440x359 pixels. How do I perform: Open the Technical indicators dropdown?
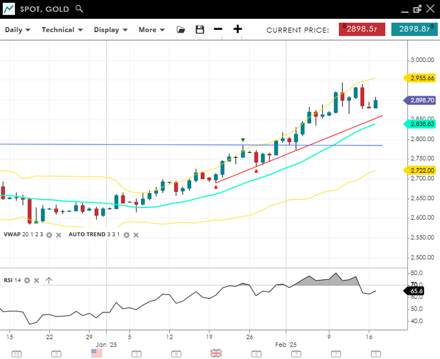(x=62, y=30)
